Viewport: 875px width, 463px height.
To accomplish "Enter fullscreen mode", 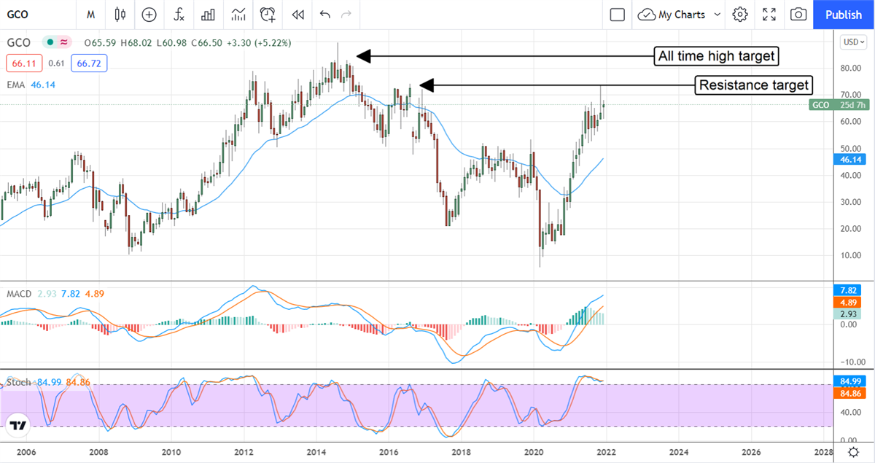I will (769, 15).
